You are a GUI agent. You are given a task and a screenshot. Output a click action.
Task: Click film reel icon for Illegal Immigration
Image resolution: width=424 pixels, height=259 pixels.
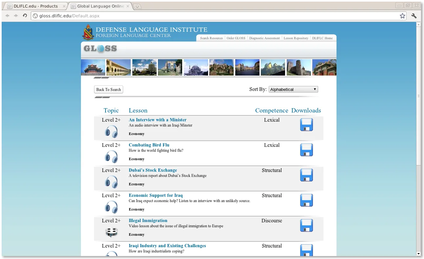(111, 232)
